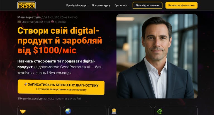Open 'Про digital-продукт' nav item

tap(77, 6)
